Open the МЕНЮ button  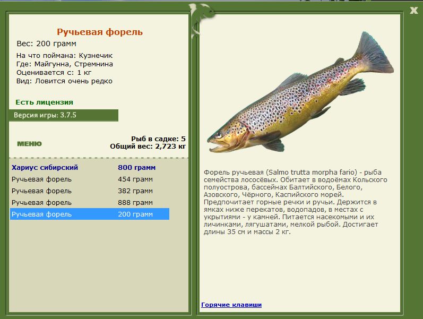pyautogui.click(x=29, y=144)
